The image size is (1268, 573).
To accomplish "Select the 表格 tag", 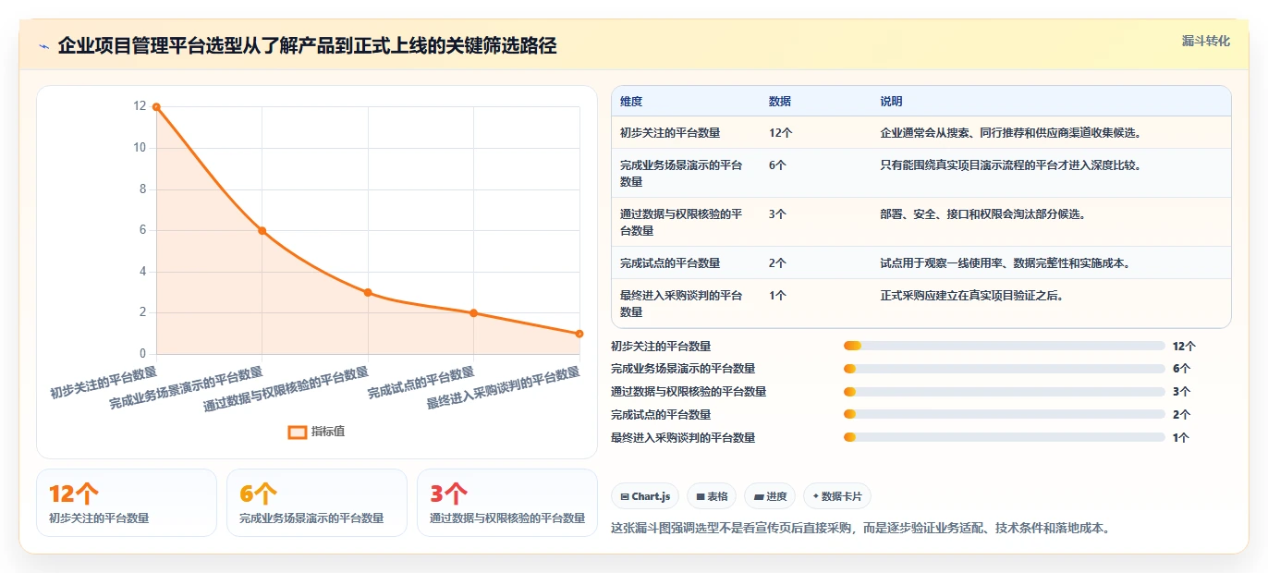I will click(x=712, y=496).
